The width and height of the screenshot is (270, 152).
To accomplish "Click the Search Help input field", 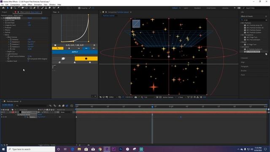I will click(256, 8).
